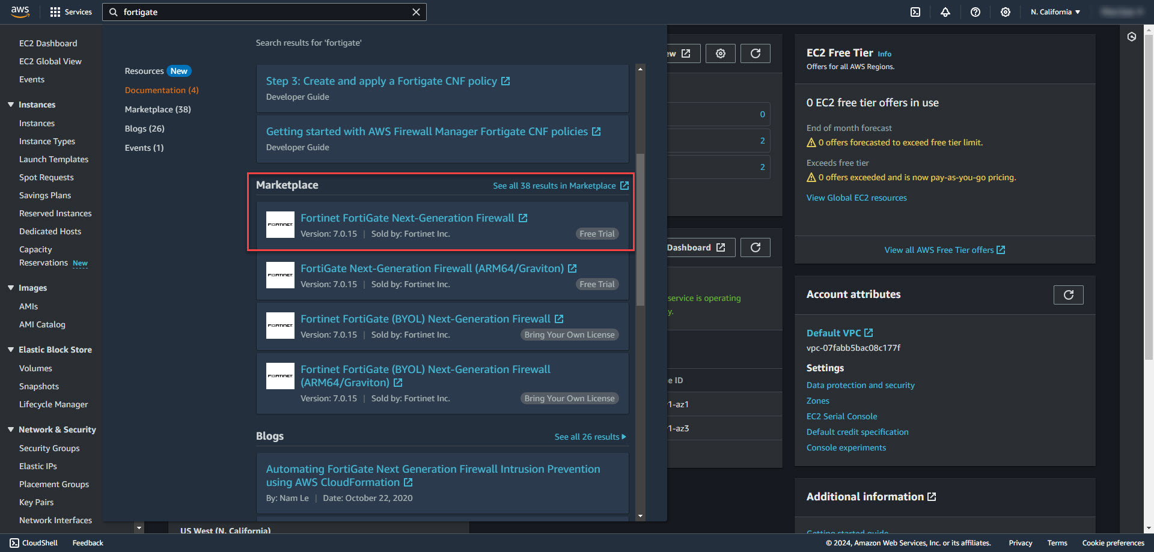Click the search box containing fortigate

[x=264, y=12]
